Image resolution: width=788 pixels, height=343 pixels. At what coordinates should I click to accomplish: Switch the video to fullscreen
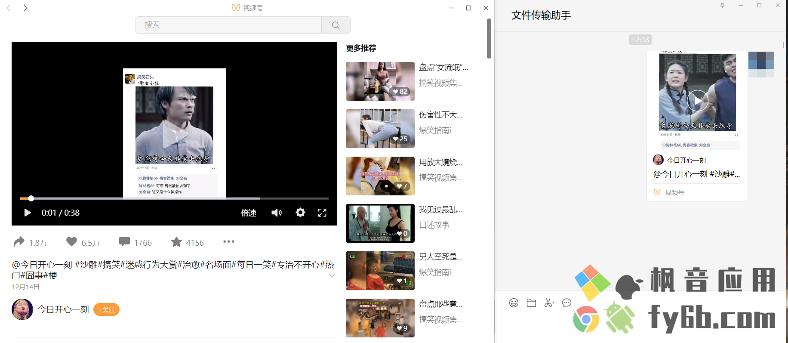(x=322, y=213)
